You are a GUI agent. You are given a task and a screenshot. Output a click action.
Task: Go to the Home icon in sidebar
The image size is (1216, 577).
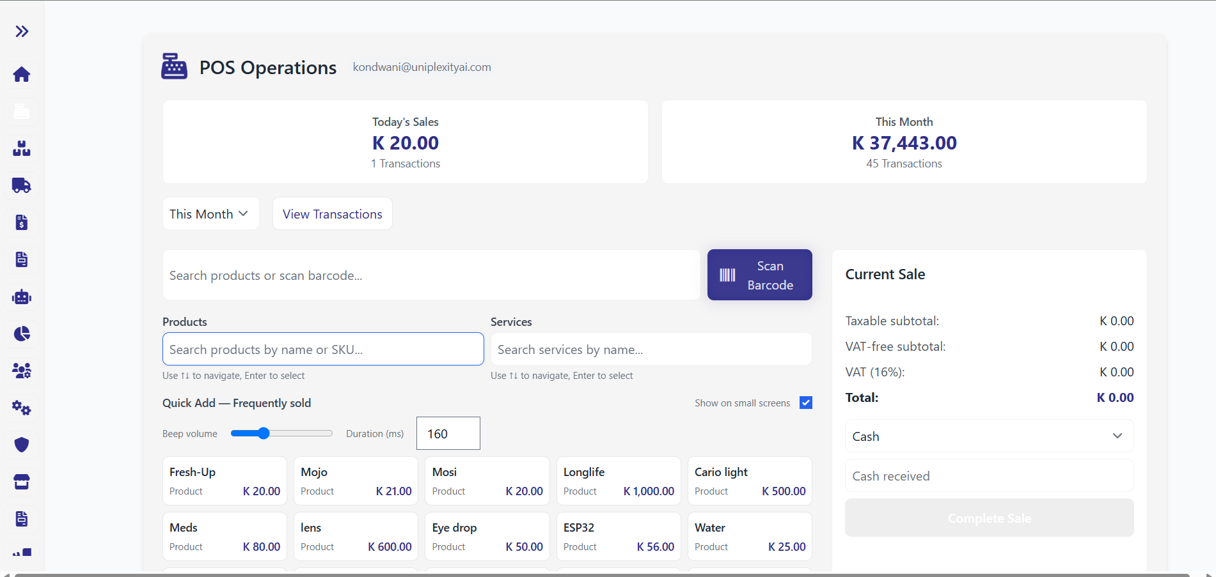click(22, 74)
